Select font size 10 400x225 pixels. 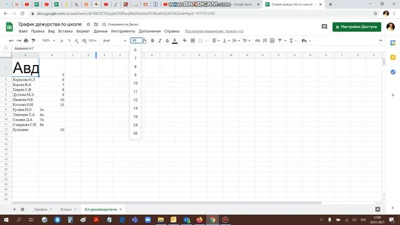click(x=135, y=83)
